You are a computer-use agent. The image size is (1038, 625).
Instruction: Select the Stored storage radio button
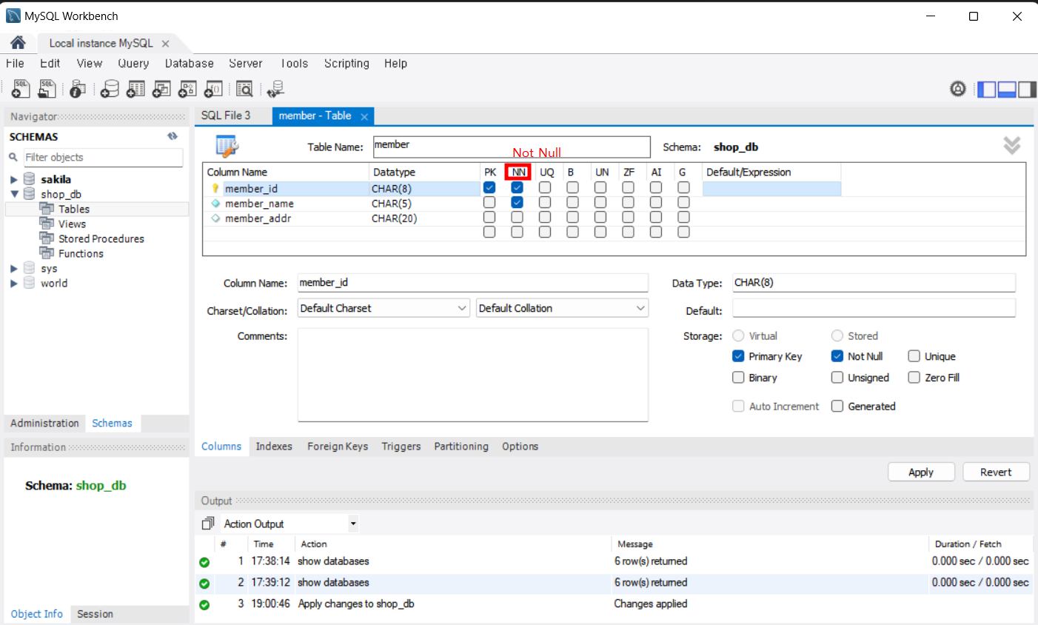click(x=837, y=336)
